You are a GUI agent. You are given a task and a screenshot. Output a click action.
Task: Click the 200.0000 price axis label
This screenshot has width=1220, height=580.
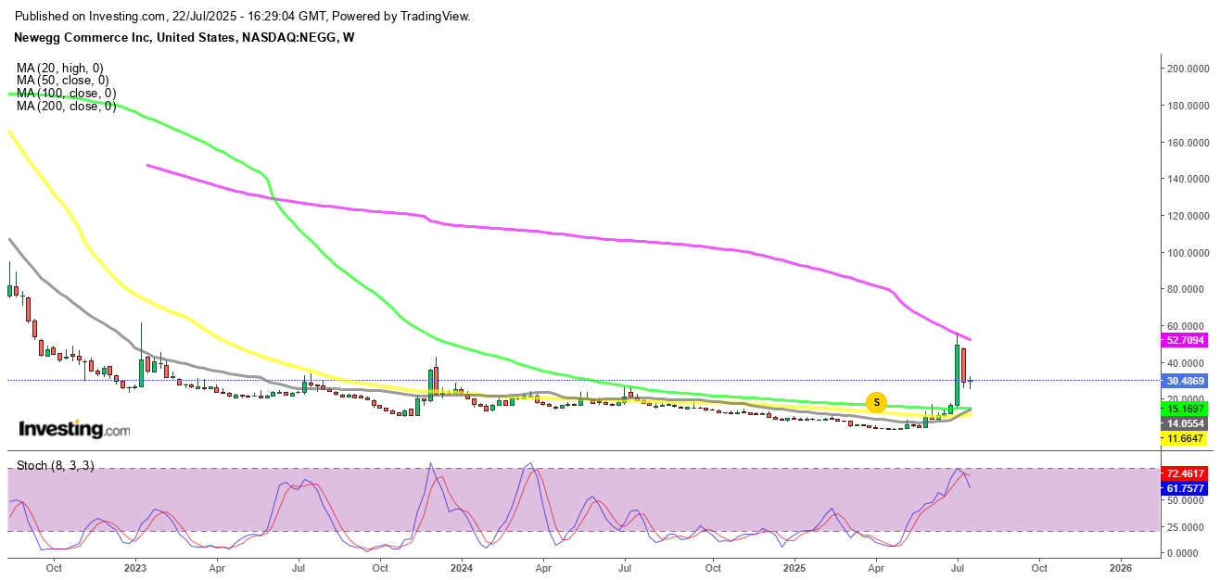coord(1189,69)
